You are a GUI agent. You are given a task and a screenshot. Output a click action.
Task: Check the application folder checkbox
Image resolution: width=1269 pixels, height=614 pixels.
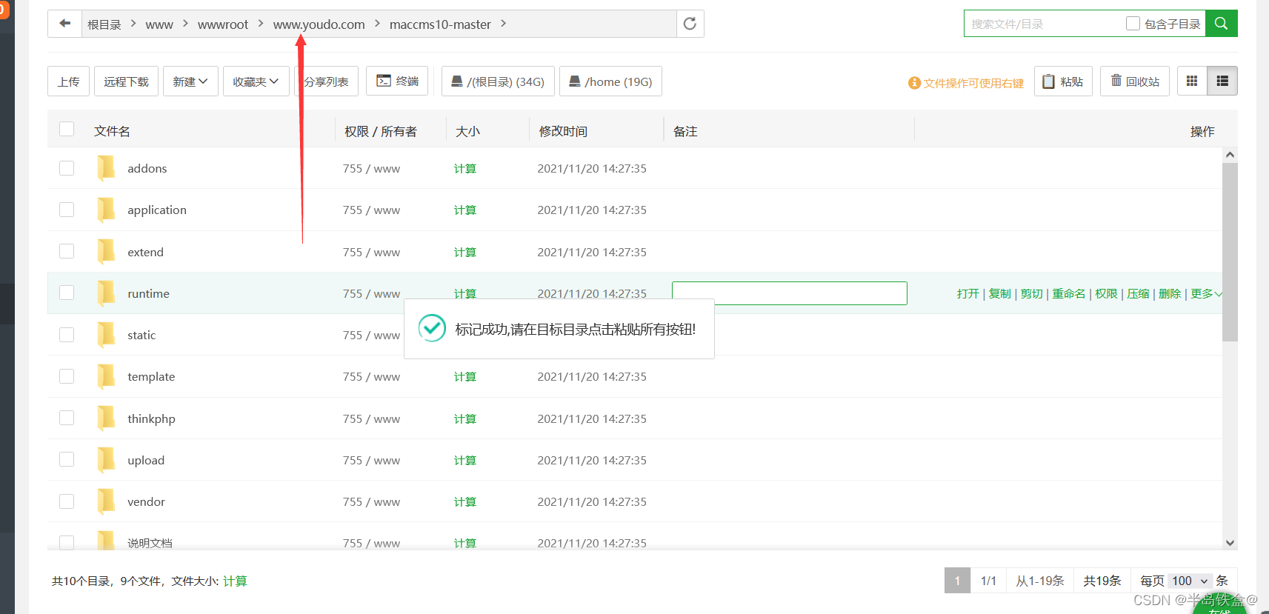point(67,210)
